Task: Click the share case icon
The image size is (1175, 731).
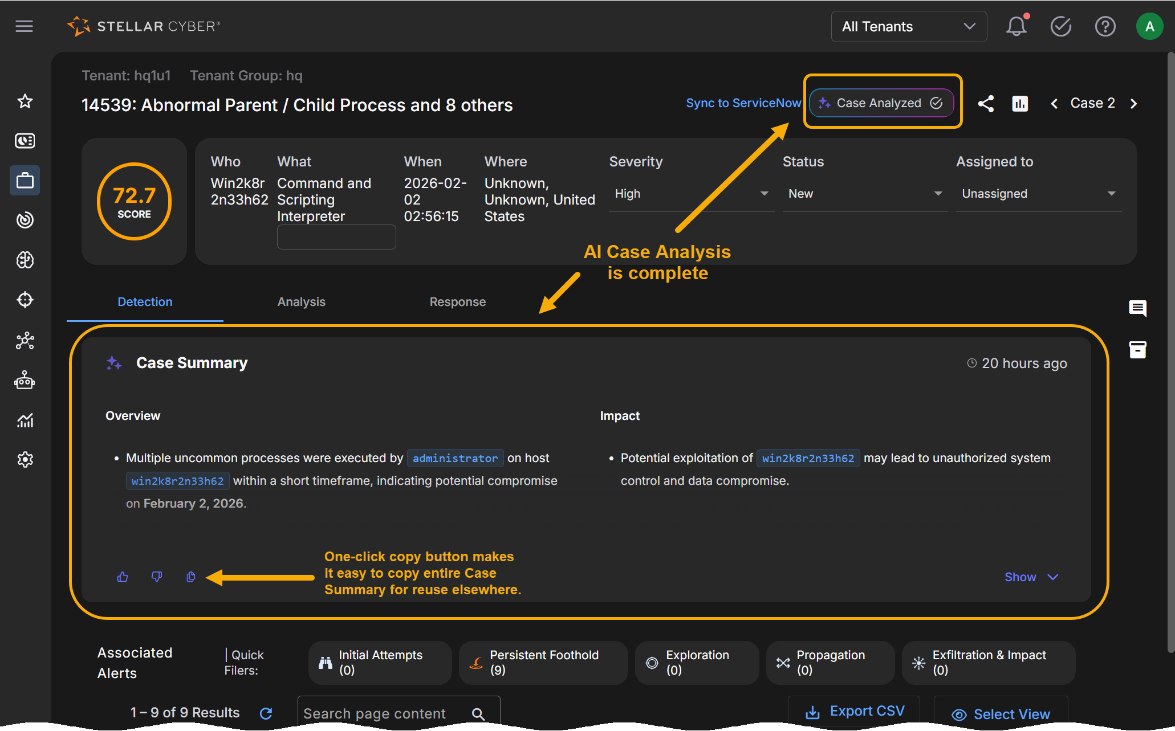Action: pos(986,104)
